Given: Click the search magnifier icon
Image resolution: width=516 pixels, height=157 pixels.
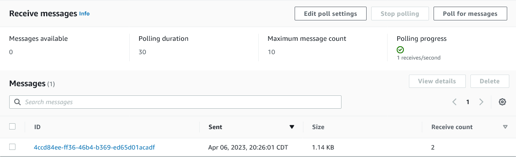Looking at the screenshot, I should pos(18,102).
